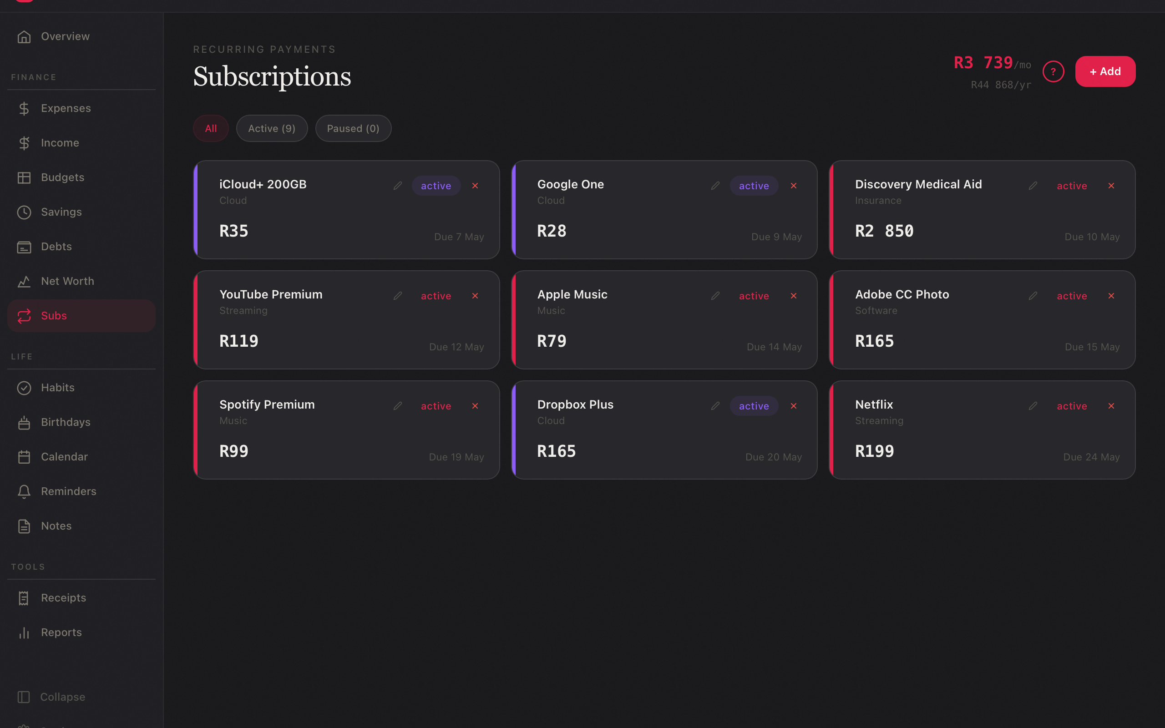Go to Reports
The image size is (1165, 728).
81,632
